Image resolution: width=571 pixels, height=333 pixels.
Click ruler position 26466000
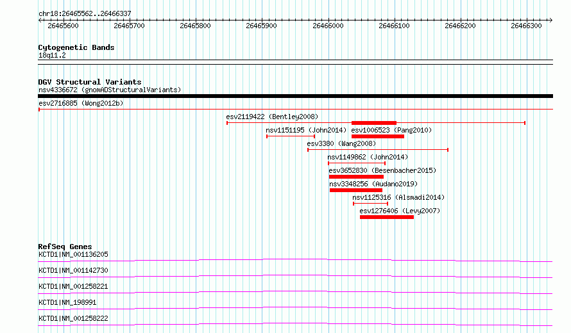328,26
